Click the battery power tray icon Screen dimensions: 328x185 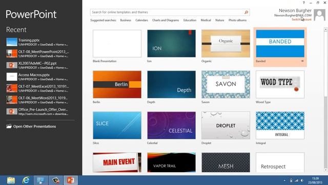291,180
